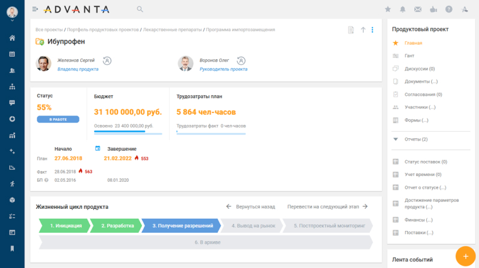Open the home icon in left sidebar
Screen dimensions: 479x268
coord(12,38)
